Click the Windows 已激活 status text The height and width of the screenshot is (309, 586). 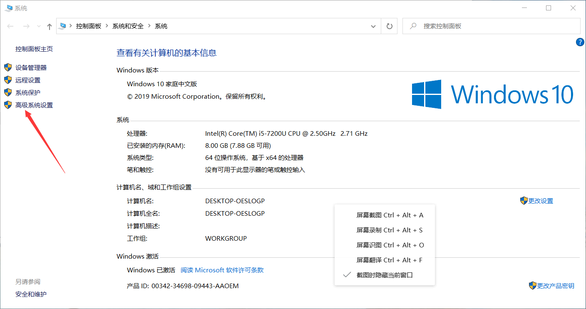151,270
